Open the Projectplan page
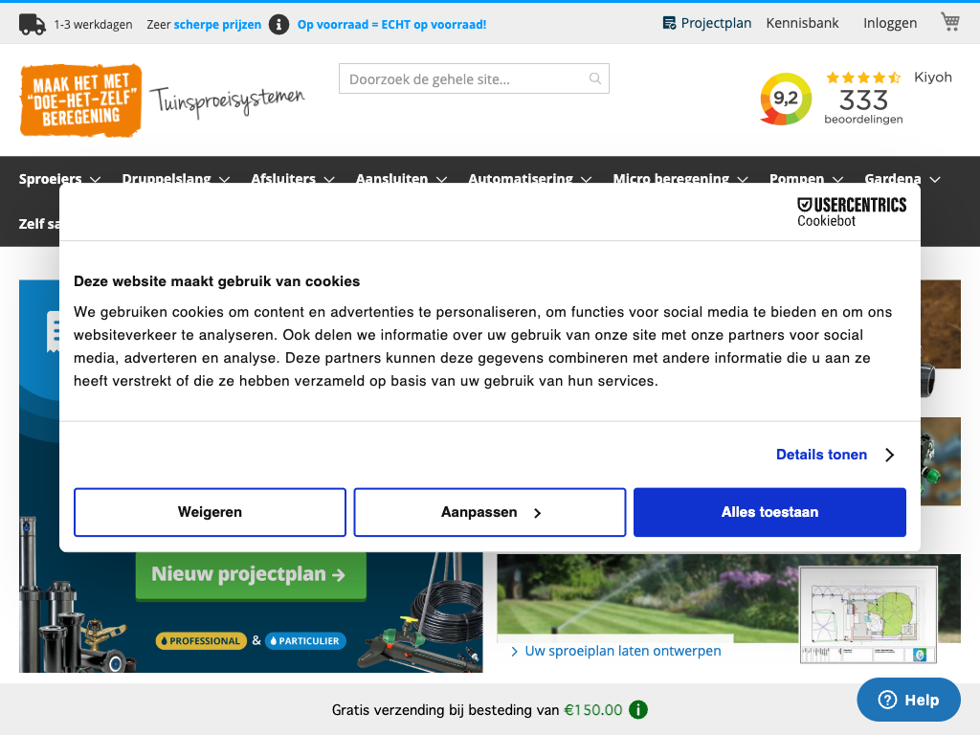This screenshot has width=980, height=735. (707, 23)
